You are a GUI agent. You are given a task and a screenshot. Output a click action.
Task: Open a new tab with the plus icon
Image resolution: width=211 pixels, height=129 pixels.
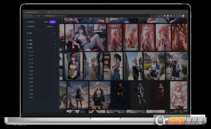pos(48,12)
